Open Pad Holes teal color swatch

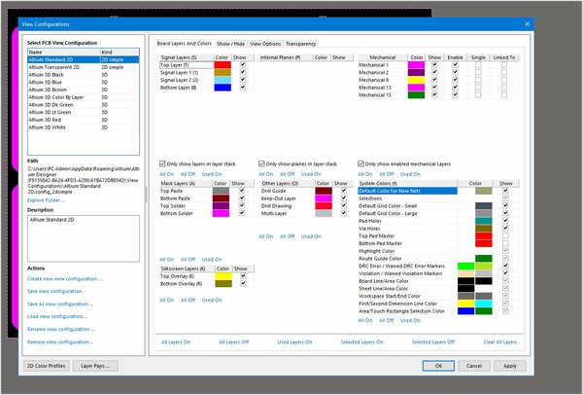(x=483, y=221)
